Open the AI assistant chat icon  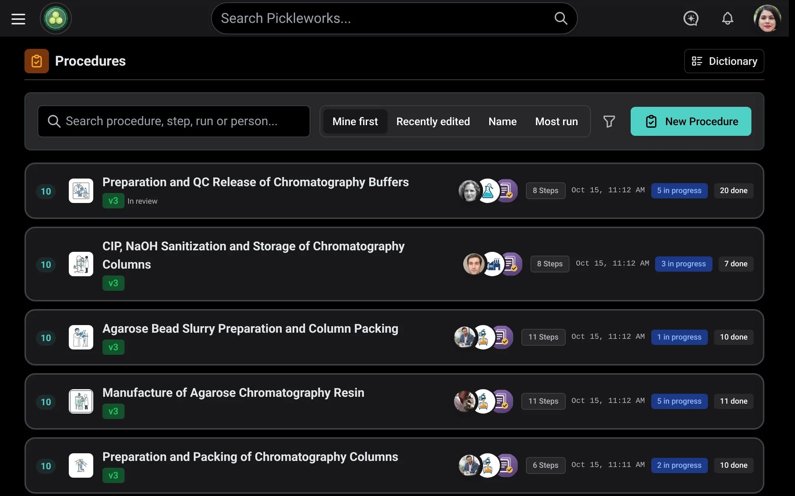pos(691,18)
